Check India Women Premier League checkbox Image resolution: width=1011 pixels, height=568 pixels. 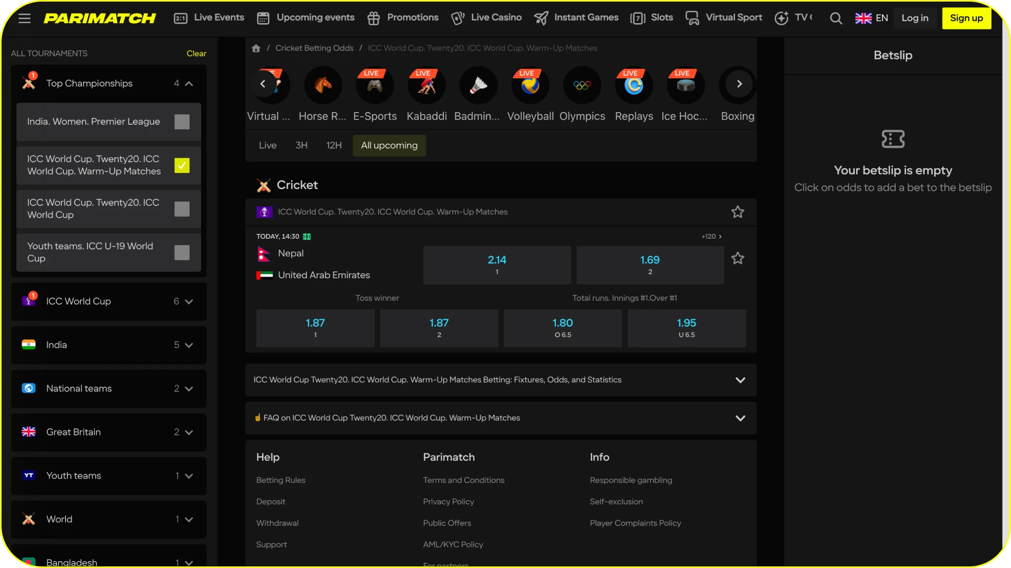[x=182, y=122]
